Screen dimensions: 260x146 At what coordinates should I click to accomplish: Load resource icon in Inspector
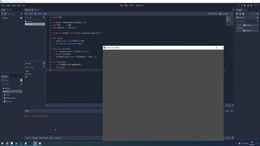pos(240,14)
